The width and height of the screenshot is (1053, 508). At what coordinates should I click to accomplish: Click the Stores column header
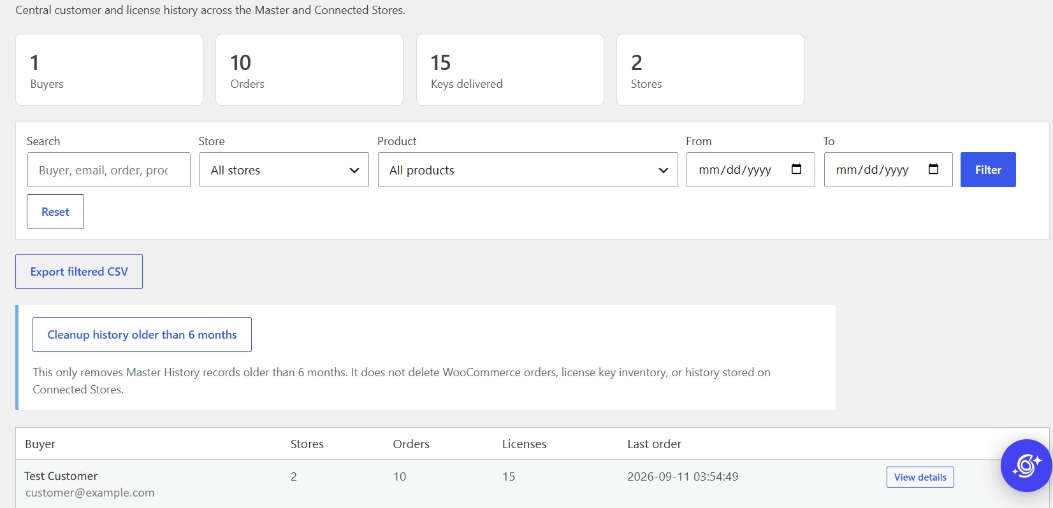pos(307,444)
